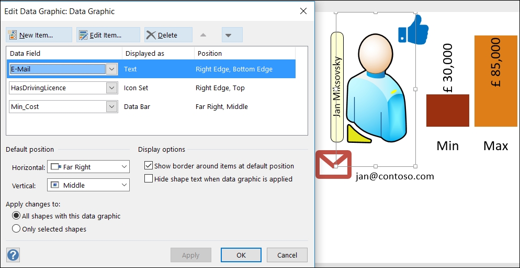This screenshot has width=520, height=268.
Task: Open the Min_Cost data field dropdown
Action: coord(112,107)
